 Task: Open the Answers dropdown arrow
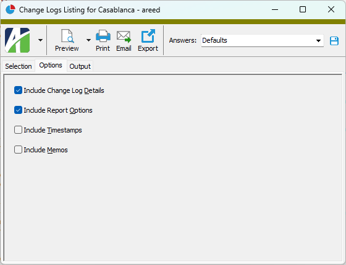click(318, 41)
